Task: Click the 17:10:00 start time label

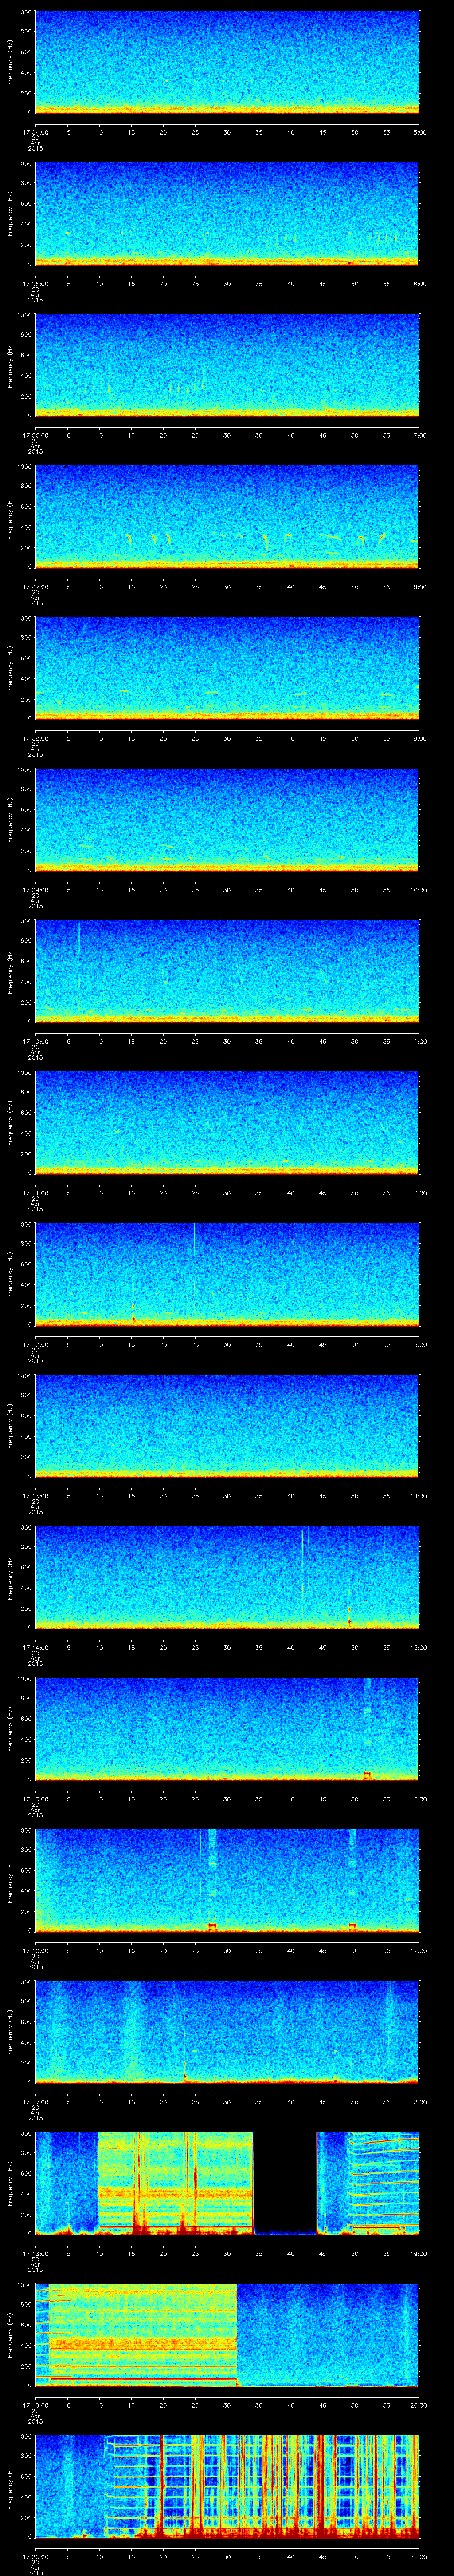Action: pos(35,1041)
